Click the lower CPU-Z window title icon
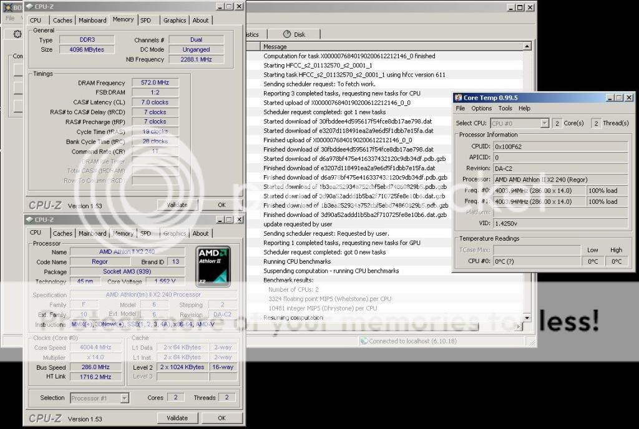The height and width of the screenshot is (429, 639). tap(29, 219)
